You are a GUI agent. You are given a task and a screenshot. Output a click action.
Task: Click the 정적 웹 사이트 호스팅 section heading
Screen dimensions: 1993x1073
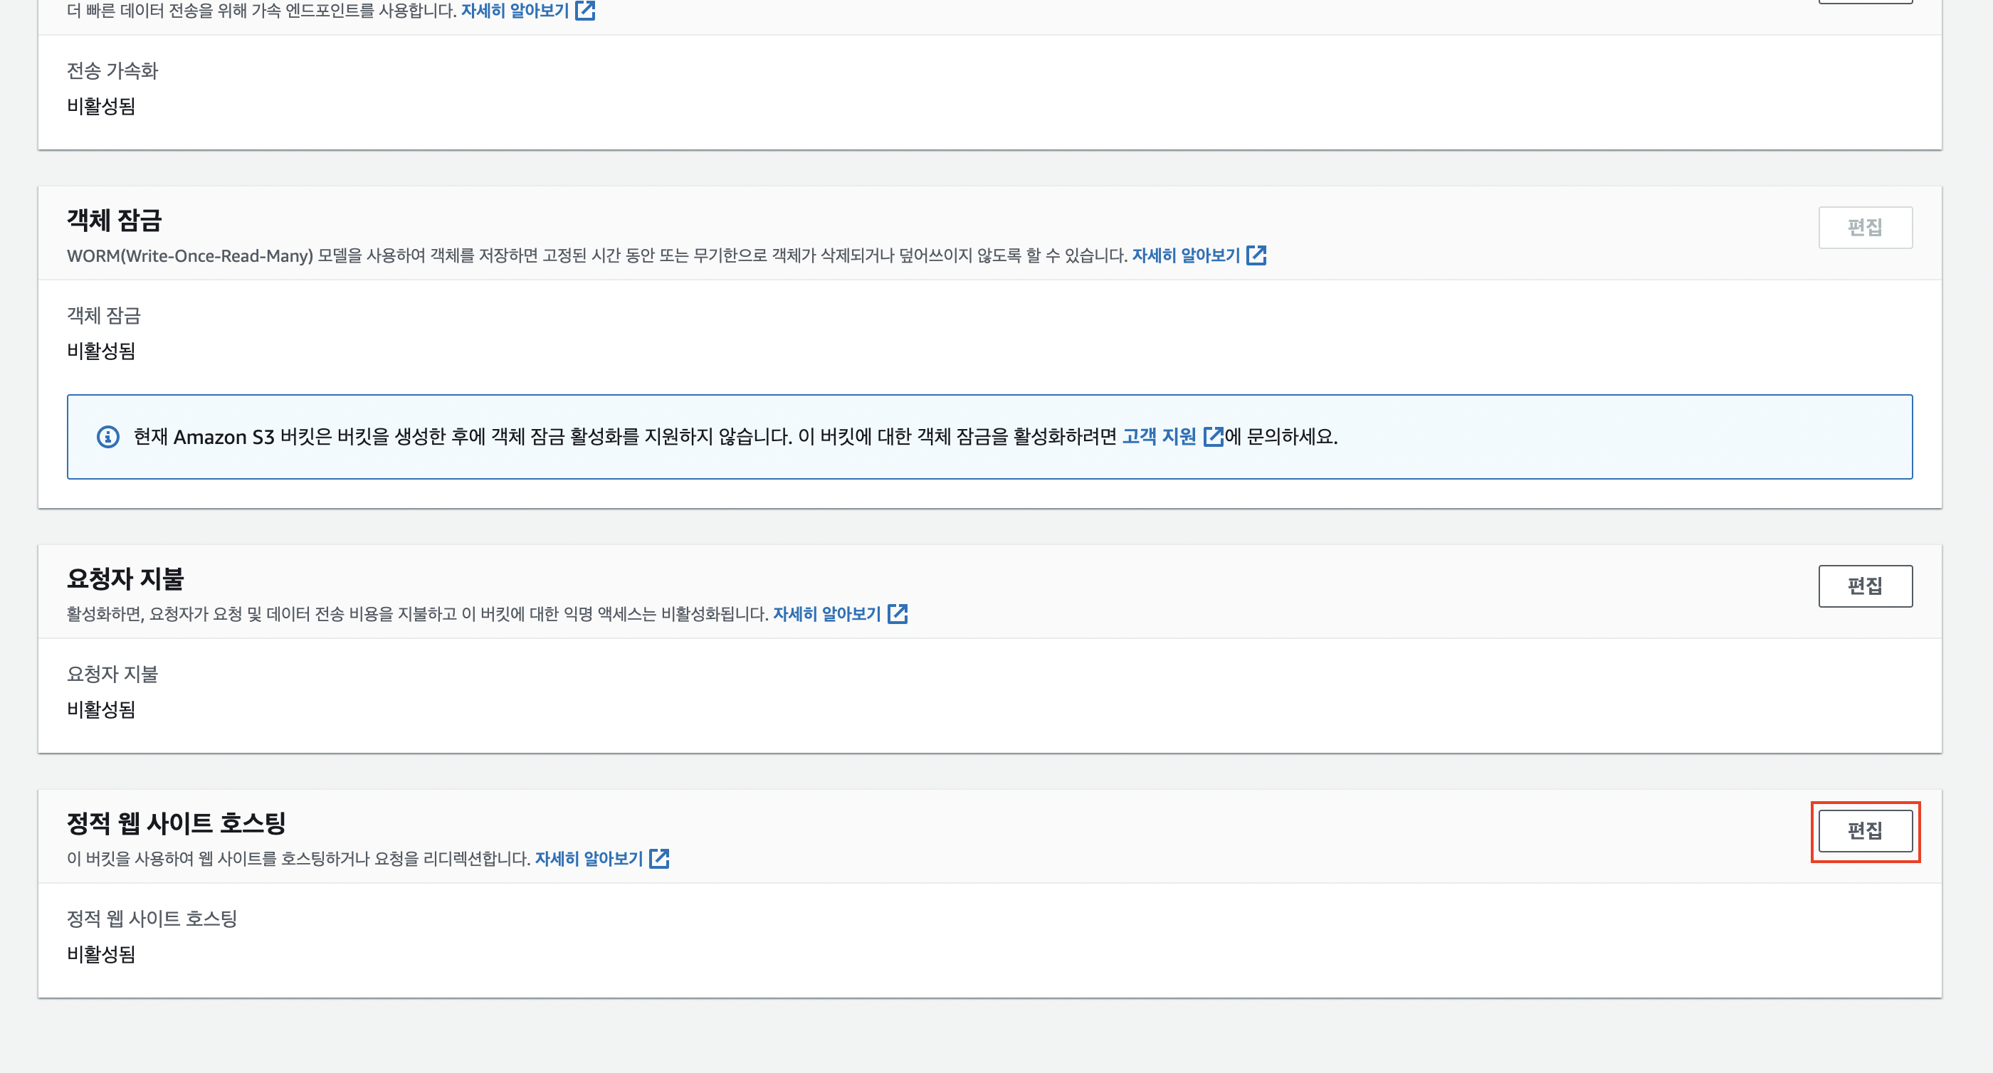pos(177,823)
